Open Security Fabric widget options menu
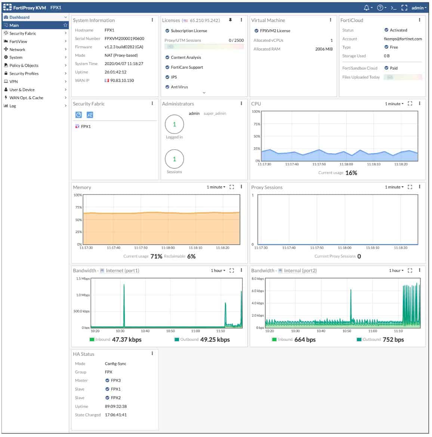 (x=152, y=103)
